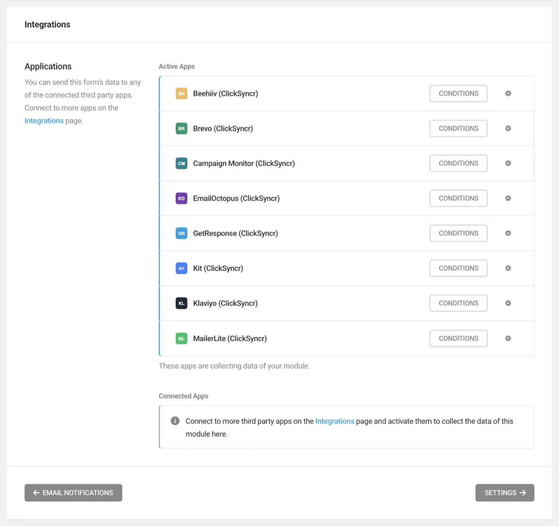
Task: Select the Klaviyo (ClickSyncr) name
Action: point(225,303)
